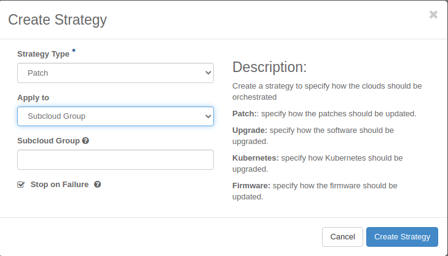Focus the Subcloud Group text field

(116, 159)
